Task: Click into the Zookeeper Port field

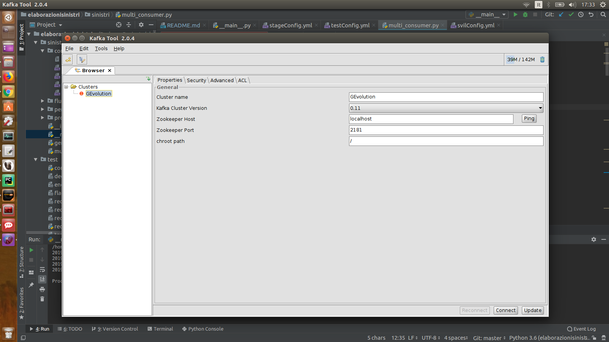Action: click(446, 130)
